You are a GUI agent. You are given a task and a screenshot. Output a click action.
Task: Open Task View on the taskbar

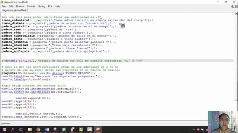click(21, 129)
